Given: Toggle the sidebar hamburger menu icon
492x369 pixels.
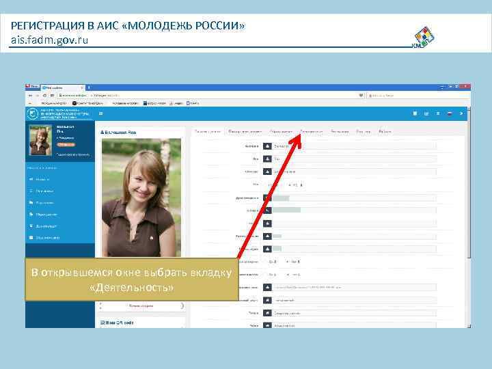Looking at the screenshot, I should [100, 113].
